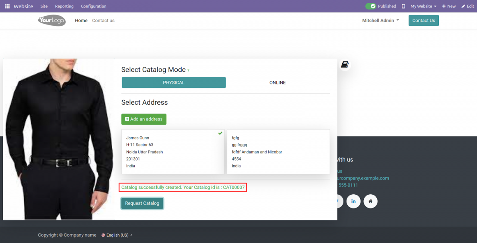Open the My Website dropdown
Viewport: 477px width, 243px height.
[423, 6]
